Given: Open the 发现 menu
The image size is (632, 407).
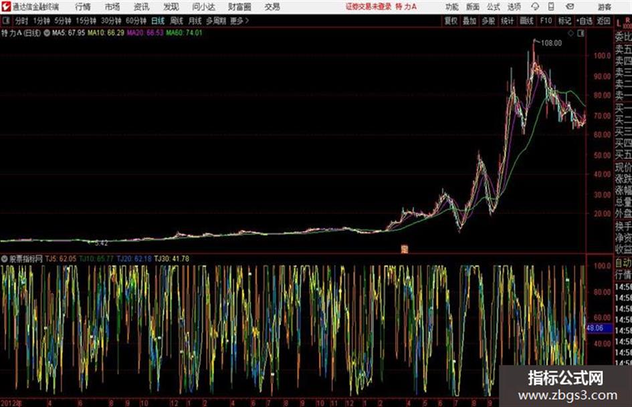Looking at the screenshot, I should 171,7.
